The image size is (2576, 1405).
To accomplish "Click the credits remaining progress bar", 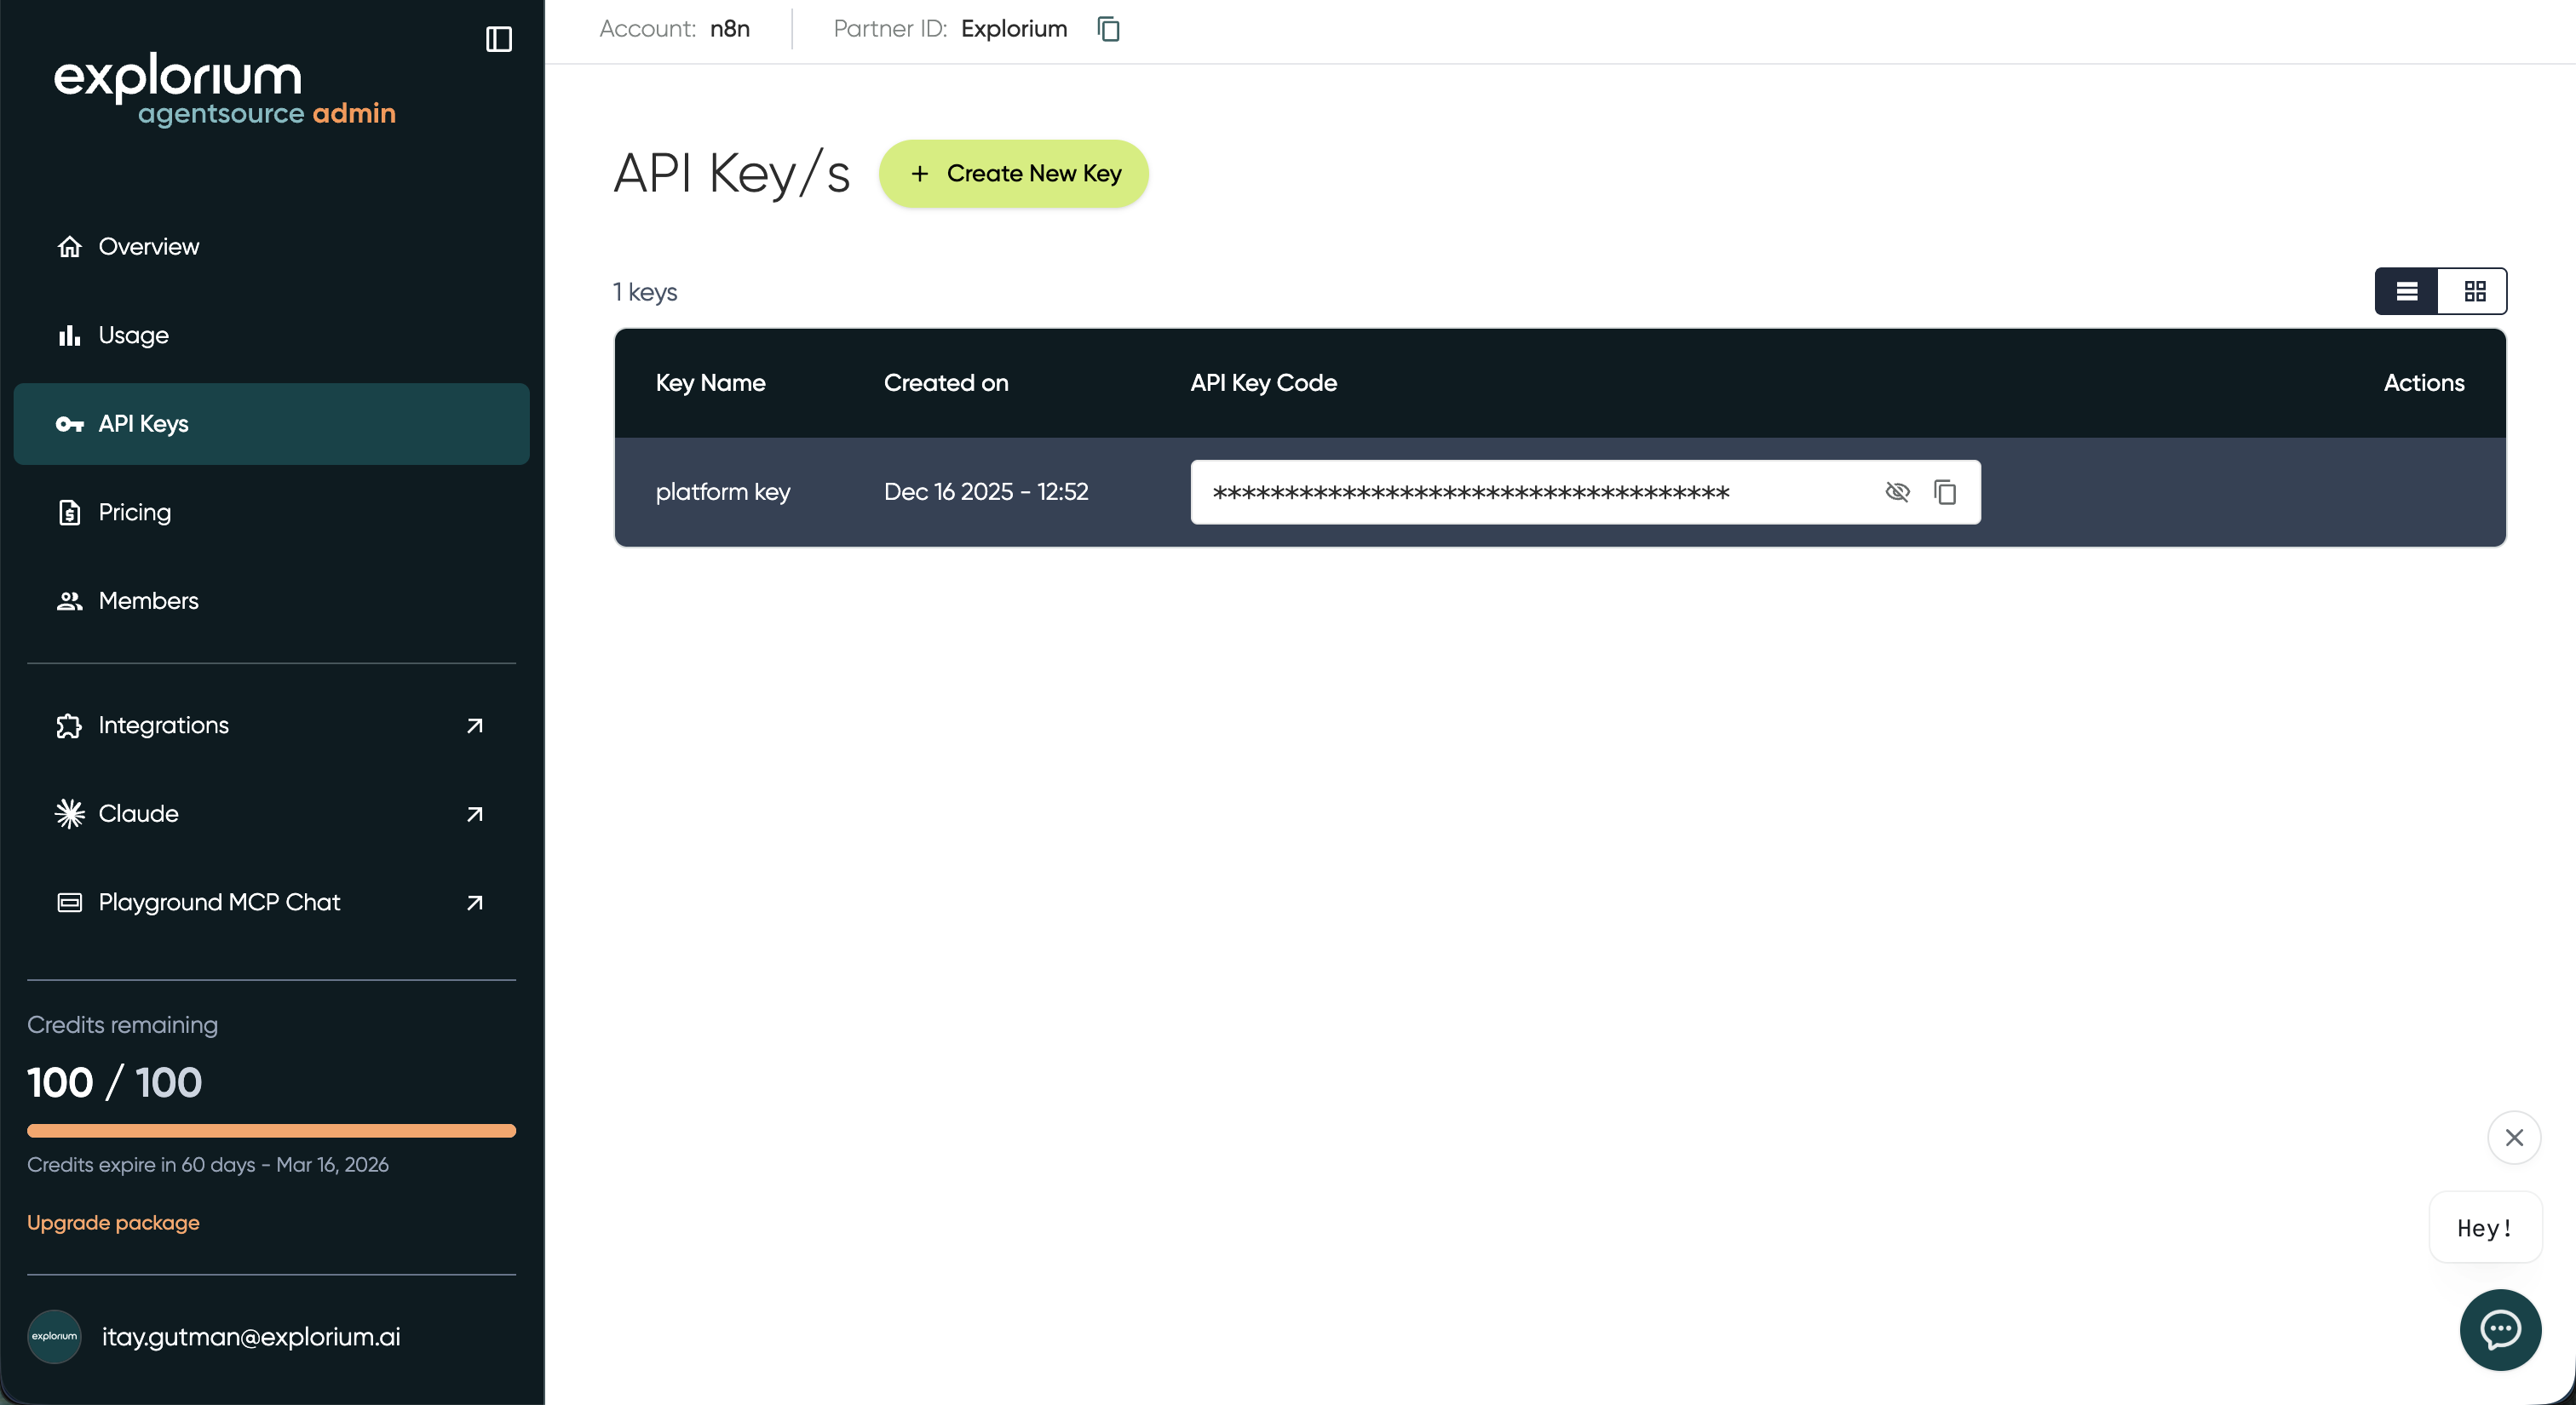I will (271, 1131).
